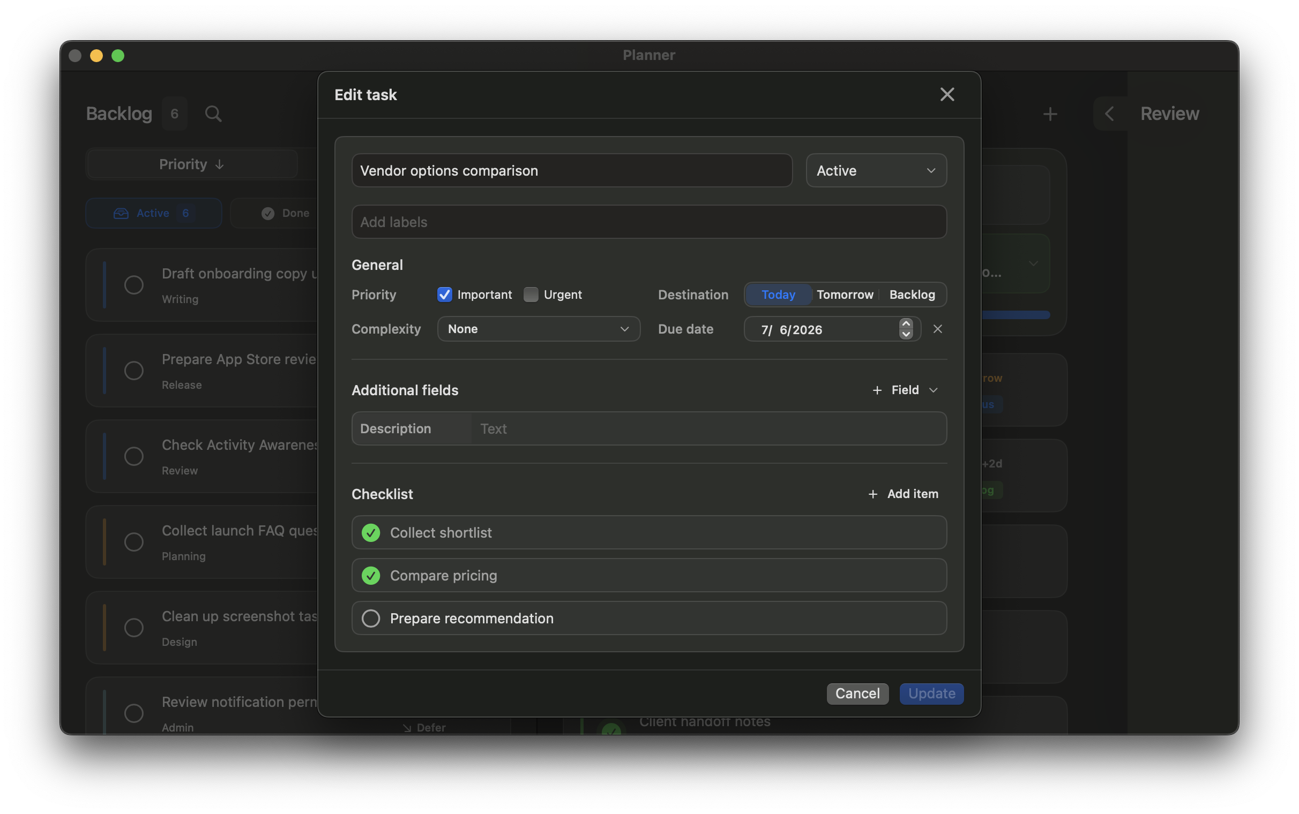Collapse the Review panel with back chevron
Viewport: 1299px width, 814px height.
[x=1109, y=114]
